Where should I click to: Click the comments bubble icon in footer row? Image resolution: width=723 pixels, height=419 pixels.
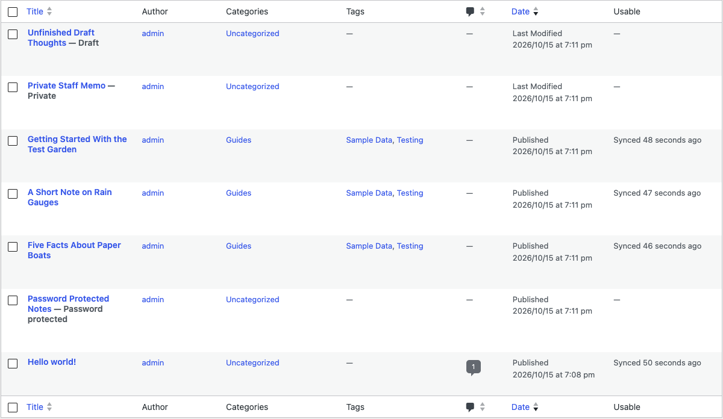point(471,407)
